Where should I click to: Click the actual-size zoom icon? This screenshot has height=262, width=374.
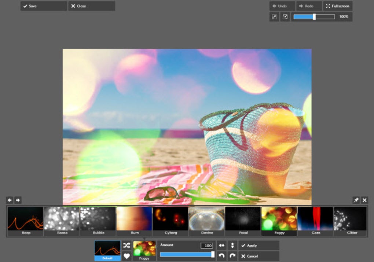click(x=285, y=17)
